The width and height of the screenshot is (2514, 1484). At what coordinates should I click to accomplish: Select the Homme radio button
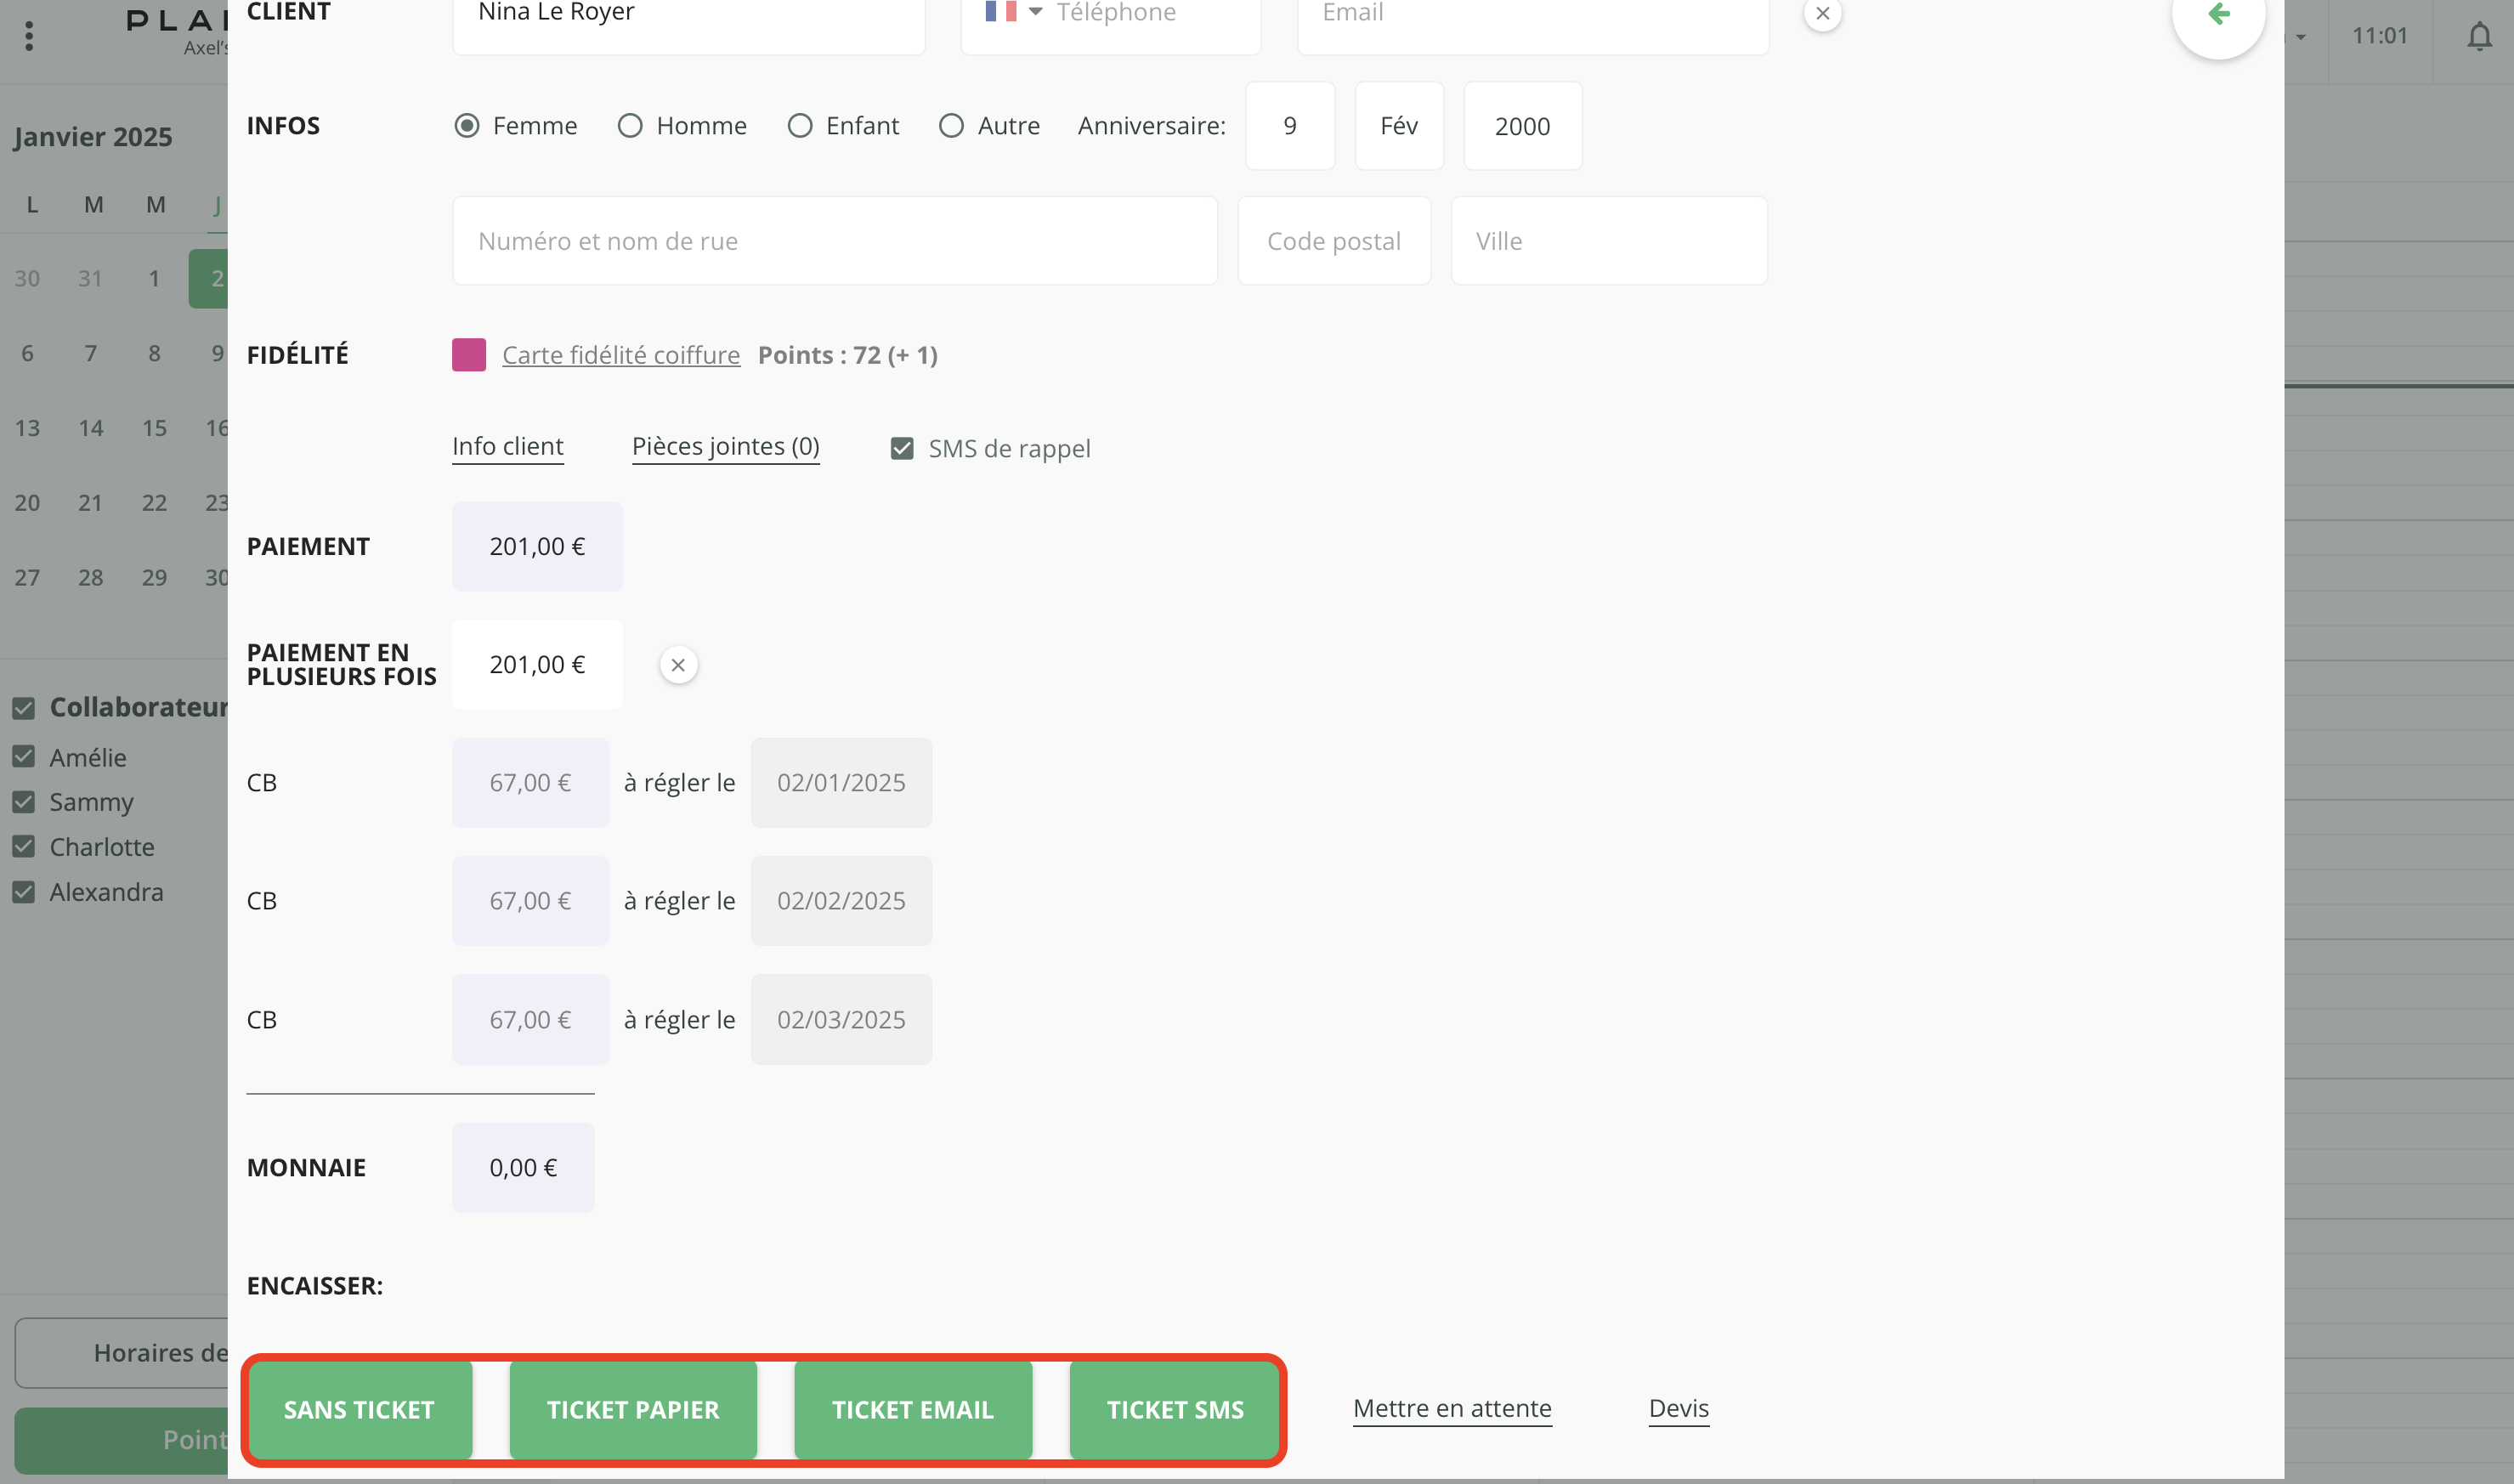[x=630, y=126]
